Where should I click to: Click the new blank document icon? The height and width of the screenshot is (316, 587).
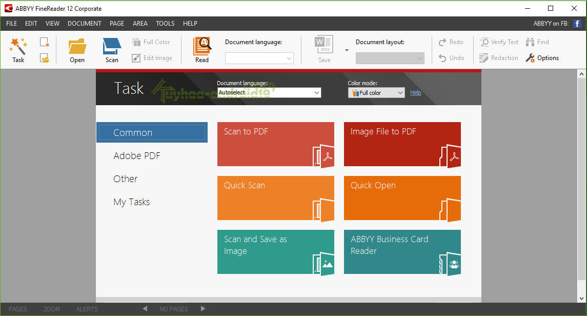(x=45, y=42)
